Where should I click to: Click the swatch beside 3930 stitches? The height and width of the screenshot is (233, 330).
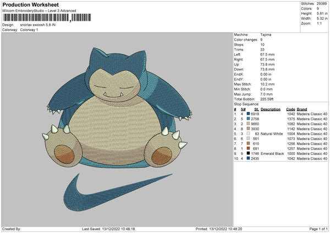248,129
